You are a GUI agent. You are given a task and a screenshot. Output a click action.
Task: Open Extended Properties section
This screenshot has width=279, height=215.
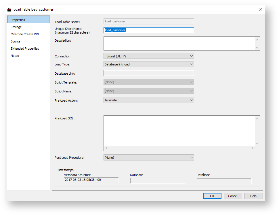[x=25, y=49]
